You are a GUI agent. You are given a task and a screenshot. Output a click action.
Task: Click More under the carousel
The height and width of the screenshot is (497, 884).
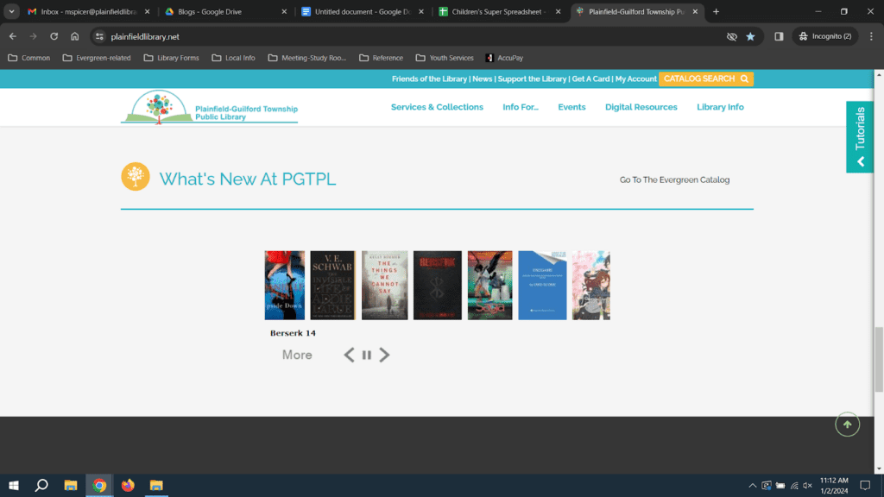(297, 355)
